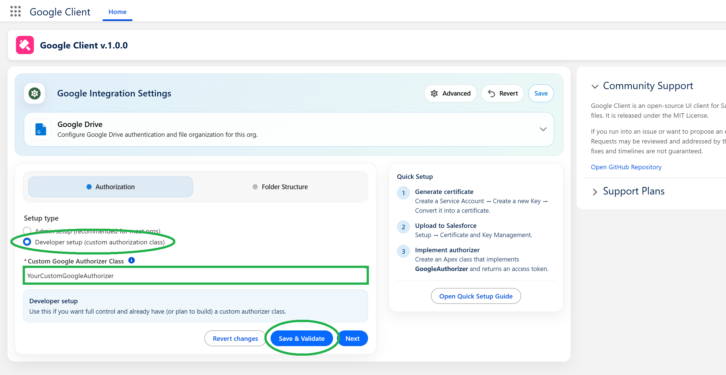This screenshot has height=375, width=726.
Task: Expand the Support Plans section
Action: coord(595,192)
